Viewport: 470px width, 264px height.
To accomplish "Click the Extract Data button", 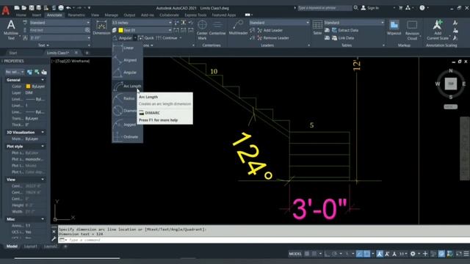I will pos(345,31).
